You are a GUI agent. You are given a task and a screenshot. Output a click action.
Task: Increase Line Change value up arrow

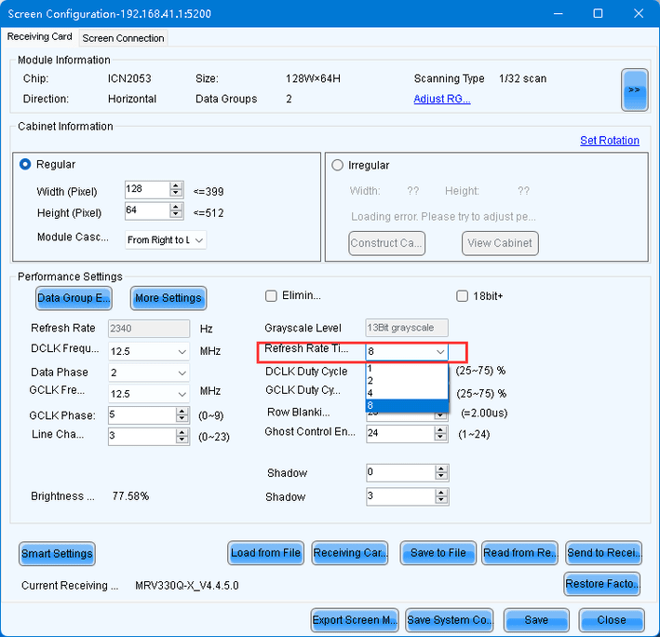pos(182,432)
